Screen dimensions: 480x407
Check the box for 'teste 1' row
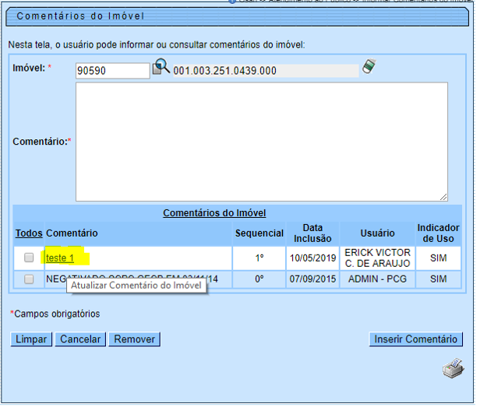(x=29, y=258)
